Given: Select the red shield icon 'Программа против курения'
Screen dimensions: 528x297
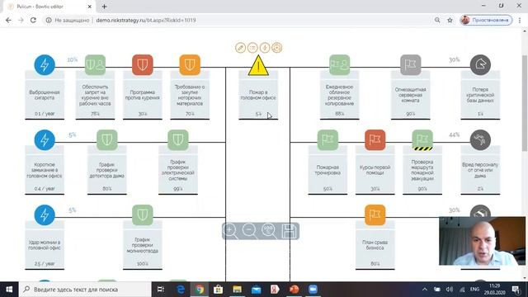Looking at the screenshot, I should (143, 64).
